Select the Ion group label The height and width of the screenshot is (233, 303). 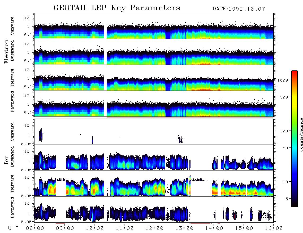[6, 160]
